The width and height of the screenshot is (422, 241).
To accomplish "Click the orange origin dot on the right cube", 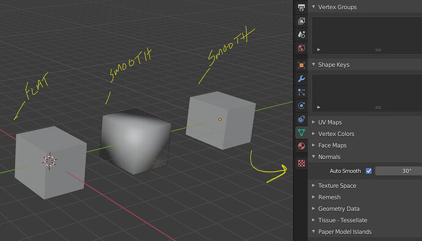I will (x=220, y=119).
